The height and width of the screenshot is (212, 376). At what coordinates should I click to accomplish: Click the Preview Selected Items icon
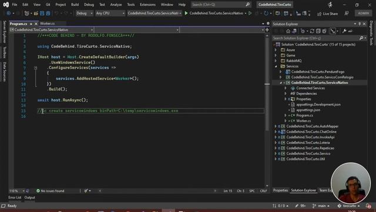(350, 31)
